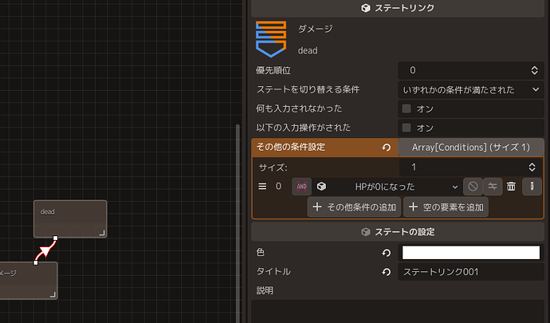Click inside the 説明 text area
This screenshot has height=323, width=550.
pos(398,311)
